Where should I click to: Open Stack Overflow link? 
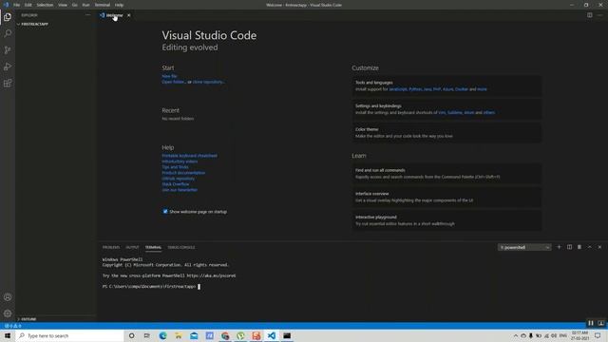click(176, 184)
